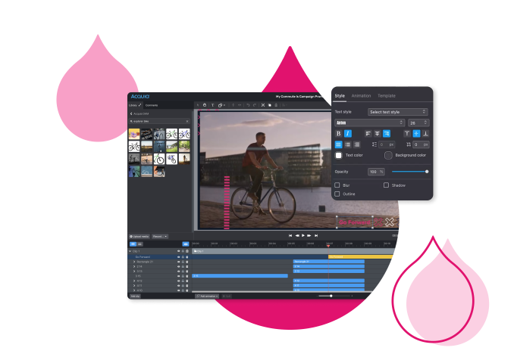
Task: Step forward one frame
Action: (x=309, y=235)
